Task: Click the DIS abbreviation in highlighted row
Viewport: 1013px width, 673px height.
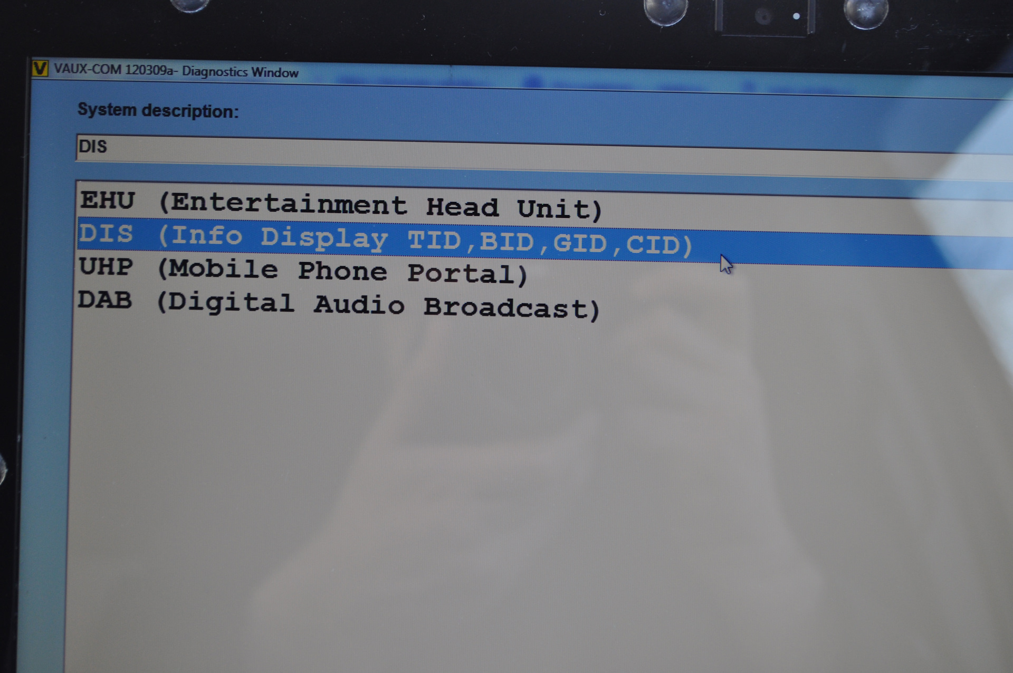Action: 106,233
